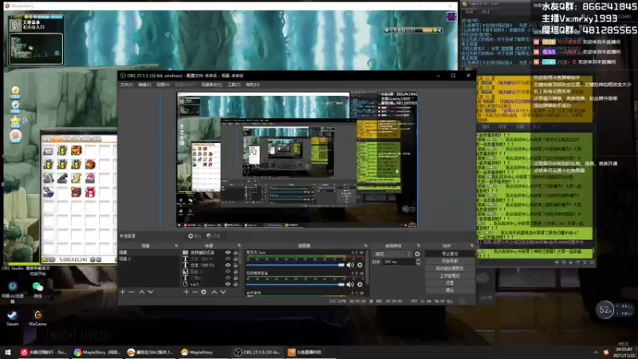Click the Stop Streaming button
This screenshot has height=359, width=638.
[x=450, y=254]
